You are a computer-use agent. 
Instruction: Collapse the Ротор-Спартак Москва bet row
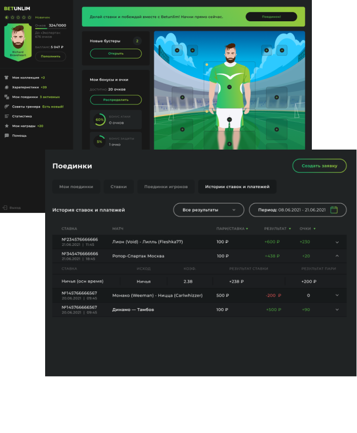tap(337, 256)
